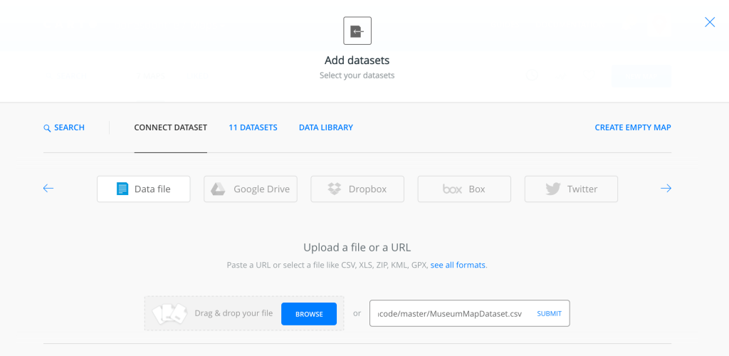Show more connectors with the right arrow
This screenshot has width=729, height=356.
click(x=666, y=189)
